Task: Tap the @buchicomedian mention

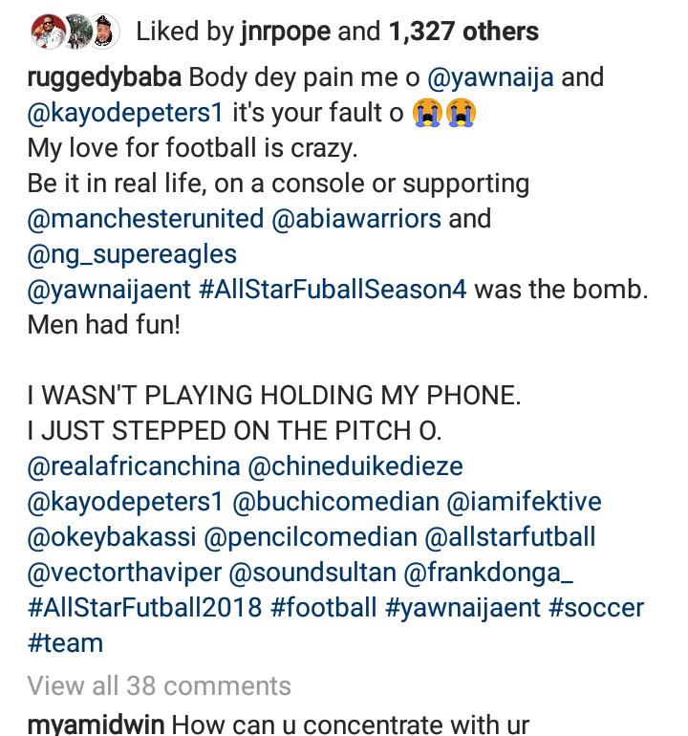Action: click(x=336, y=502)
